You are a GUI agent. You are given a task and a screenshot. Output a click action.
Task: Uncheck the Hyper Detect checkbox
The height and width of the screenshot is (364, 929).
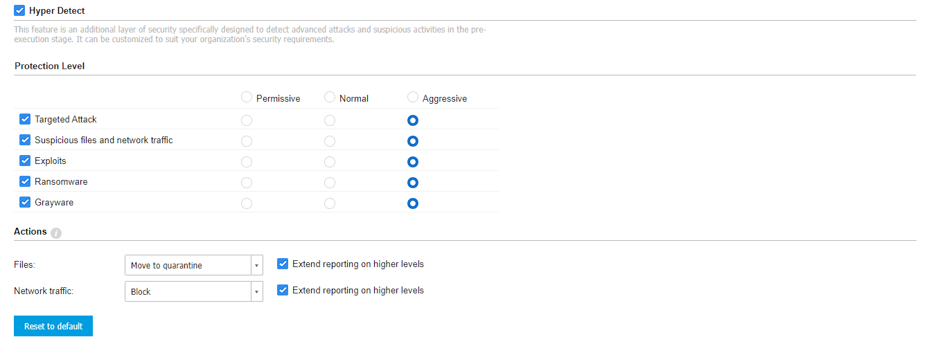click(19, 11)
